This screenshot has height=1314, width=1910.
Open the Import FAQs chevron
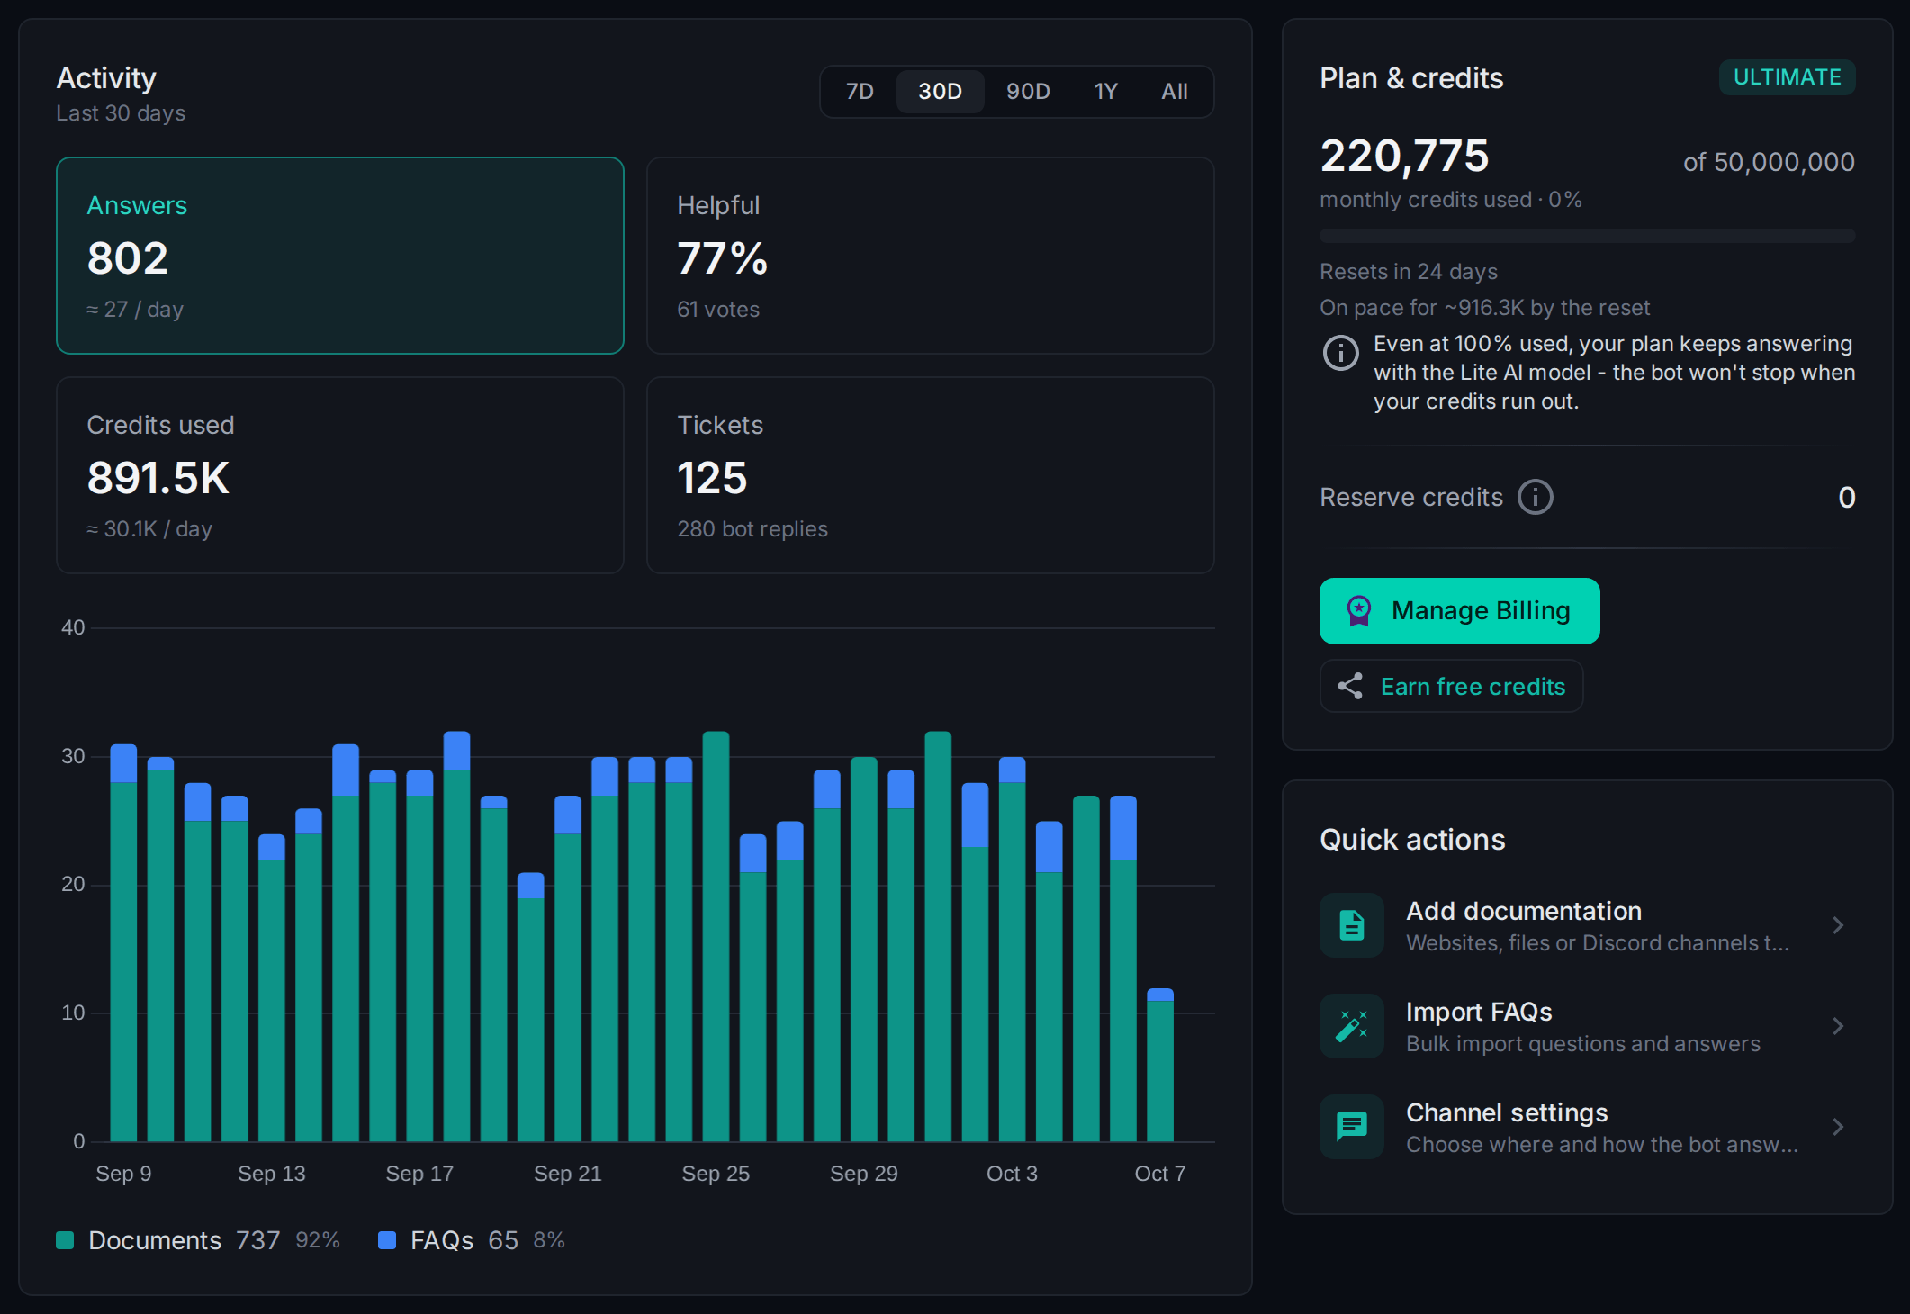point(1838,1026)
